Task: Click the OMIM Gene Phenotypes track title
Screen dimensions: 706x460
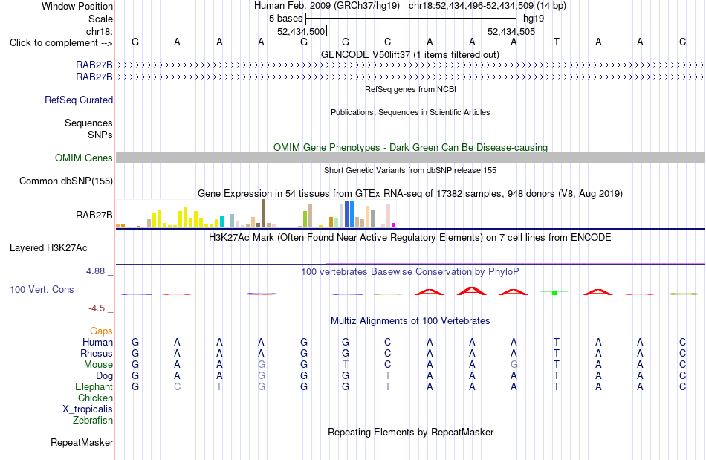Action: click(411, 147)
